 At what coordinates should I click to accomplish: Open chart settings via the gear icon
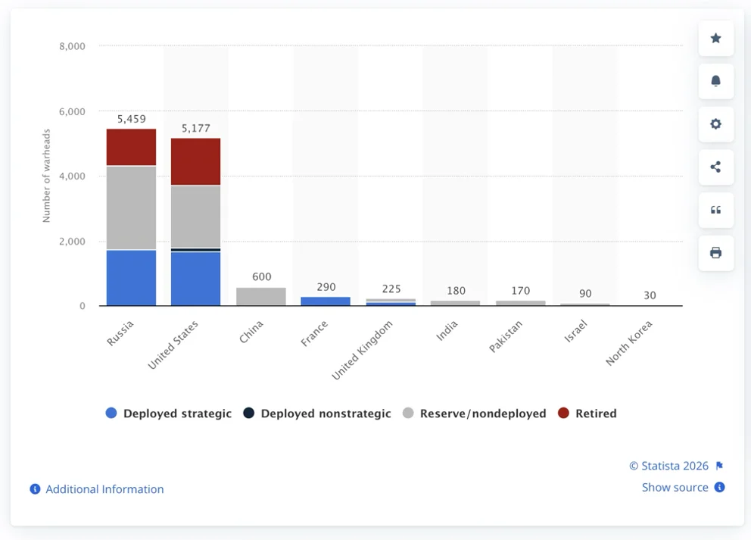pyautogui.click(x=715, y=124)
